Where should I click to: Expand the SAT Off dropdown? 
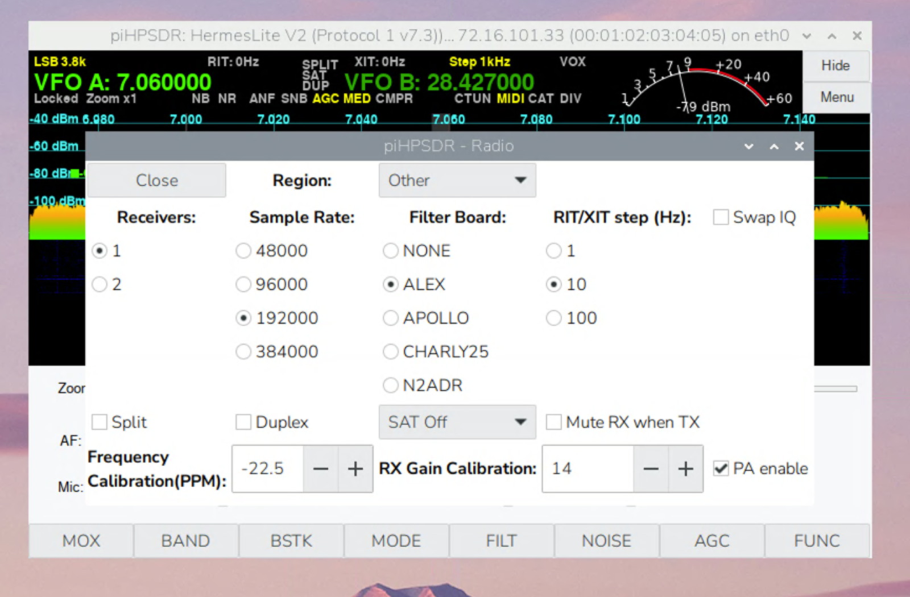pyautogui.click(x=457, y=422)
